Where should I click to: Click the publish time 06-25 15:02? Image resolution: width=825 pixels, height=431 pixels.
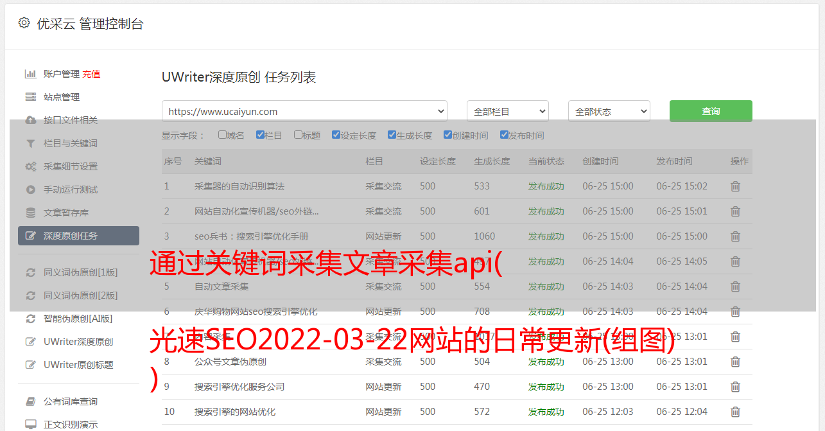(682, 186)
